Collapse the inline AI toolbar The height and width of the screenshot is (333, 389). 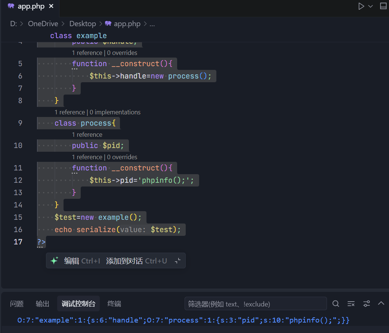point(178,261)
